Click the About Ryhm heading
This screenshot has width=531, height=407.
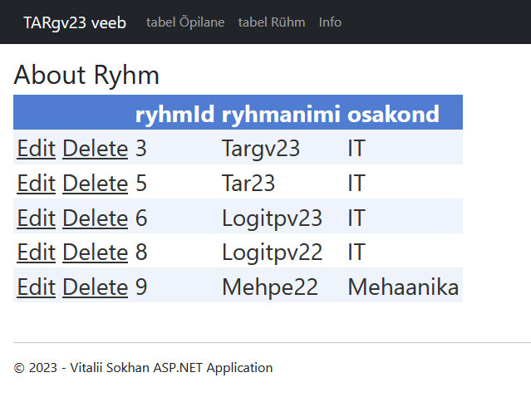point(86,75)
